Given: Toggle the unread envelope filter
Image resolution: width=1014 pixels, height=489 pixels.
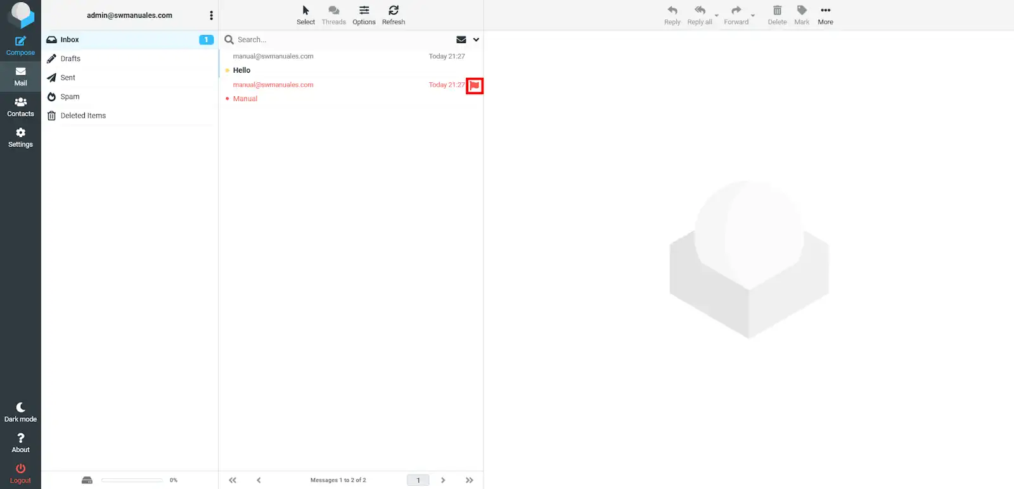Looking at the screenshot, I should [461, 40].
